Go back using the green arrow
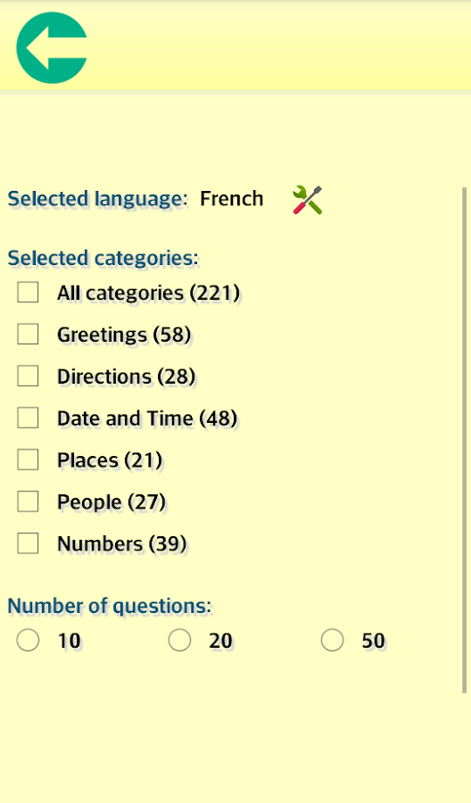The image size is (471, 803). [x=52, y=47]
